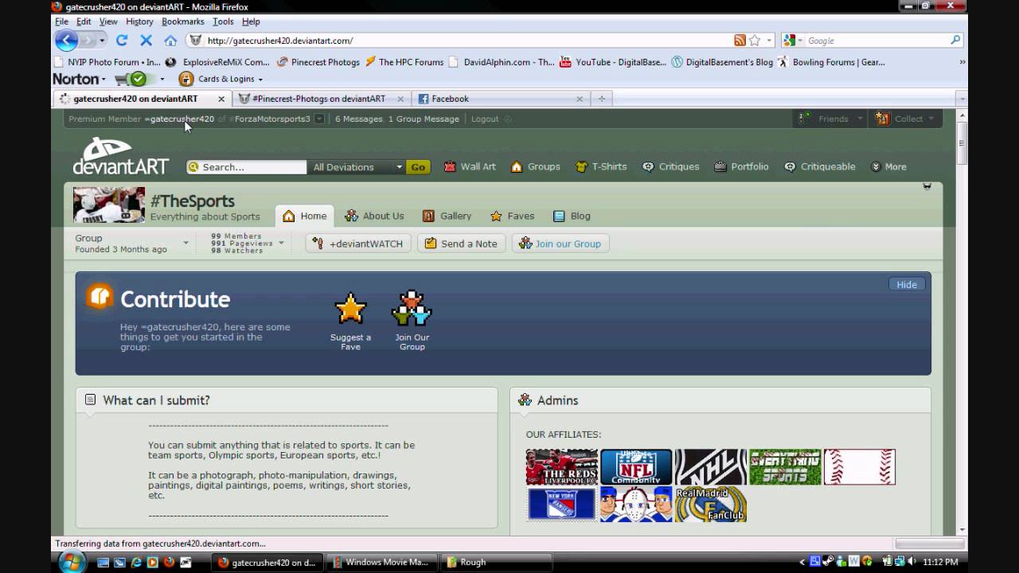Launch Firefox from quick launch bar
1019x573 pixels.
point(169,562)
